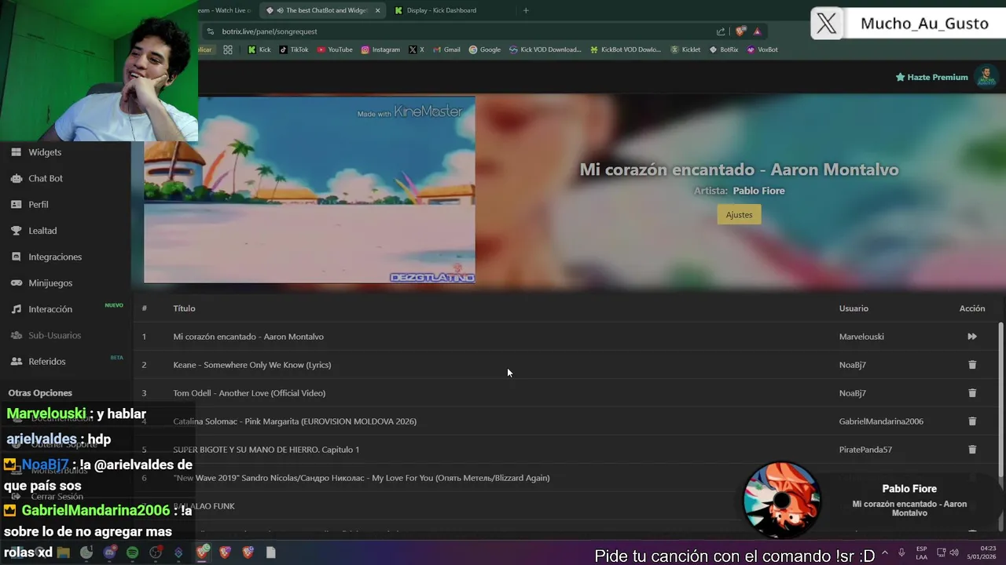This screenshot has width=1006, height=565.
Task: Open the Widgets sidebar section
Action: click(x=45, y=152)
